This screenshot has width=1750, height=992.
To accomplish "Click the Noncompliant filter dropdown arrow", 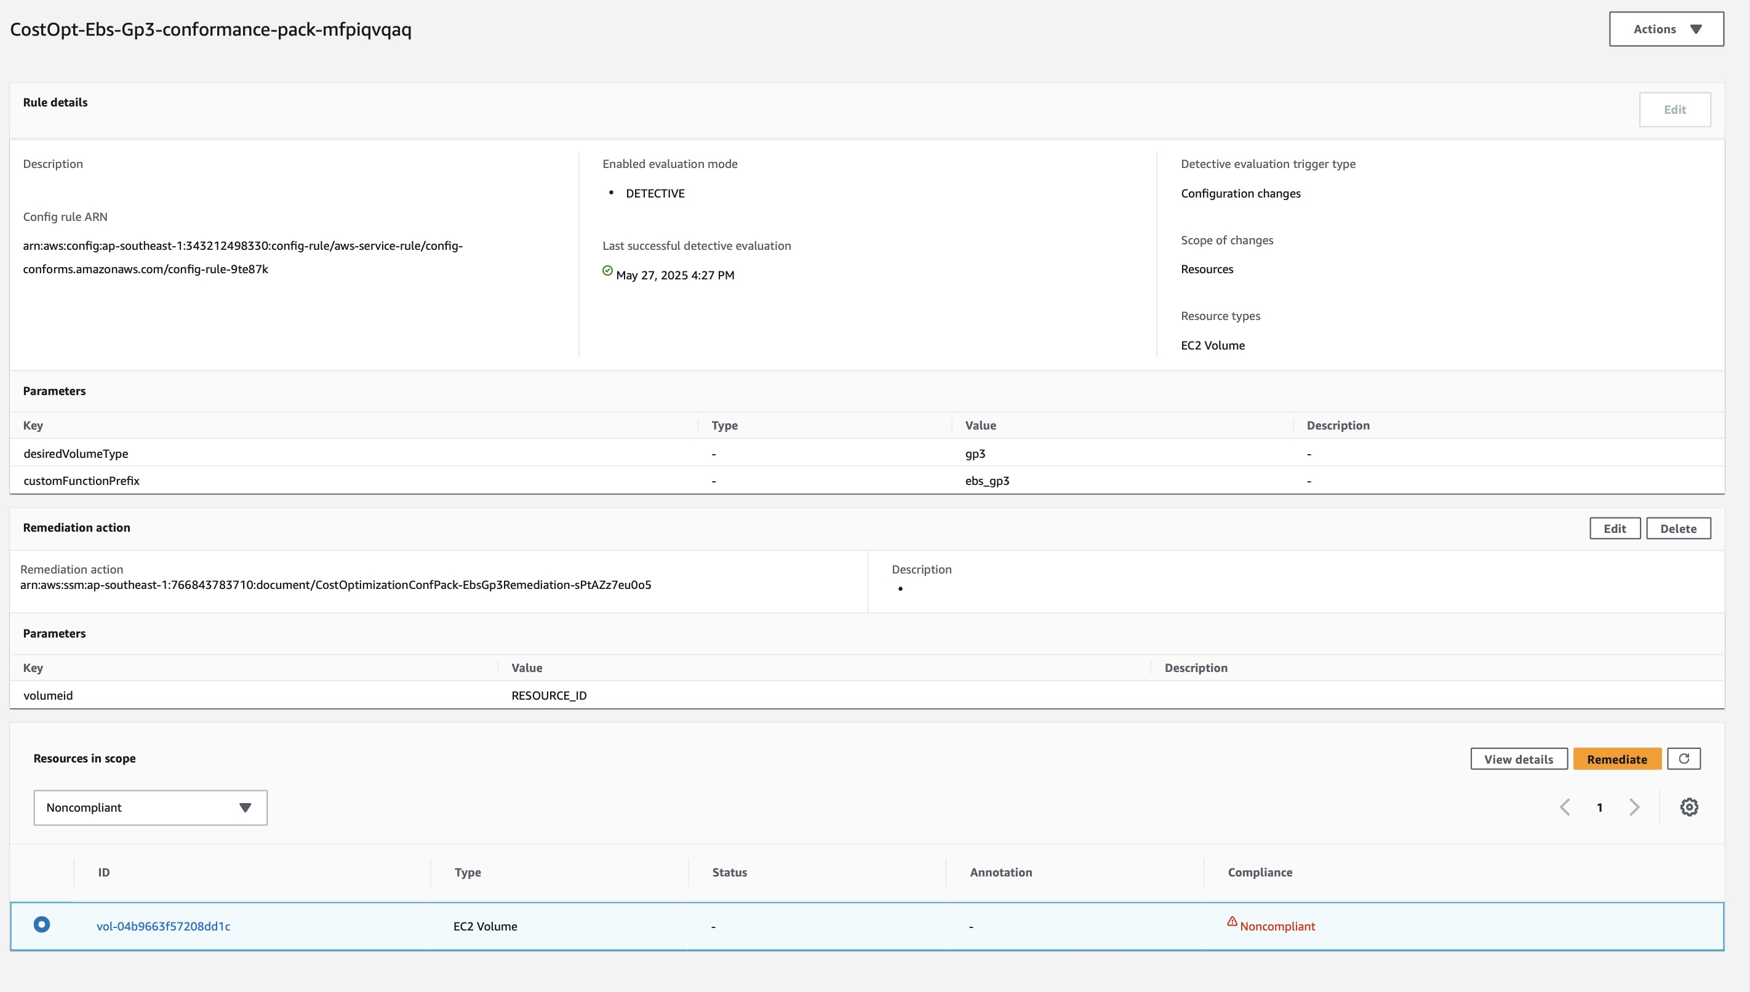I will click(x=246, y=807).
